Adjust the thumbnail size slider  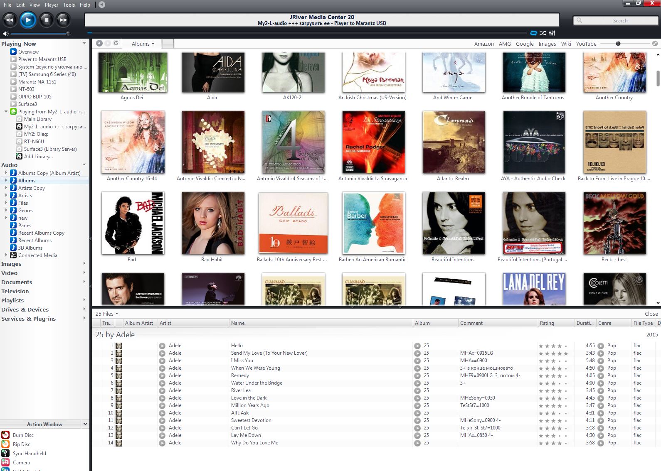click(618, 44)
